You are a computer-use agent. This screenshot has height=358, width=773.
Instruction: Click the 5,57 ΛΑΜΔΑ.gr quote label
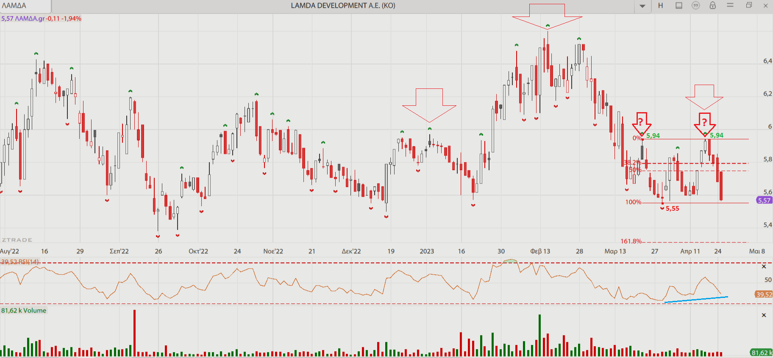41,19
